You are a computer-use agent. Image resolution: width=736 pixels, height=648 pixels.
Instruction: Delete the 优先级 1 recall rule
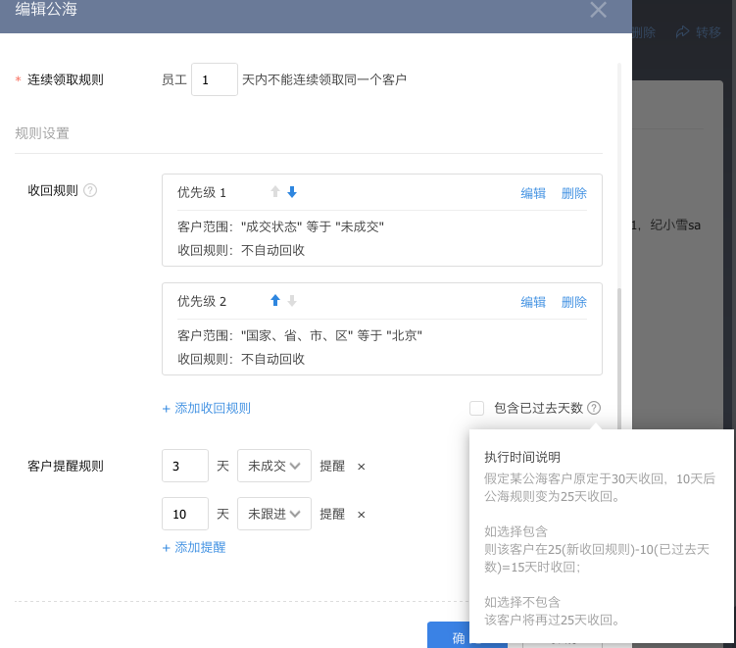574,193
